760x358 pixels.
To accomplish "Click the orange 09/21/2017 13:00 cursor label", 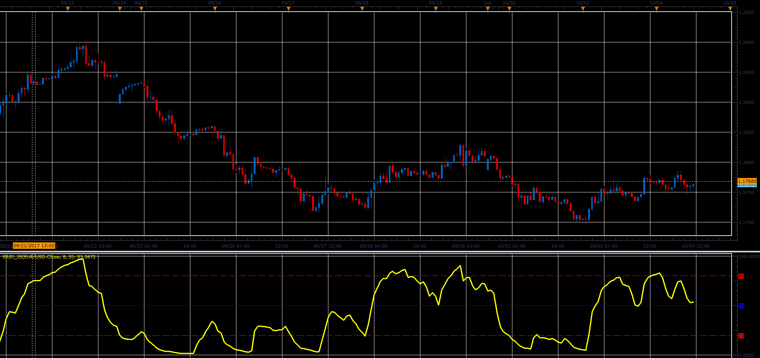I will [x=34, y=246].
